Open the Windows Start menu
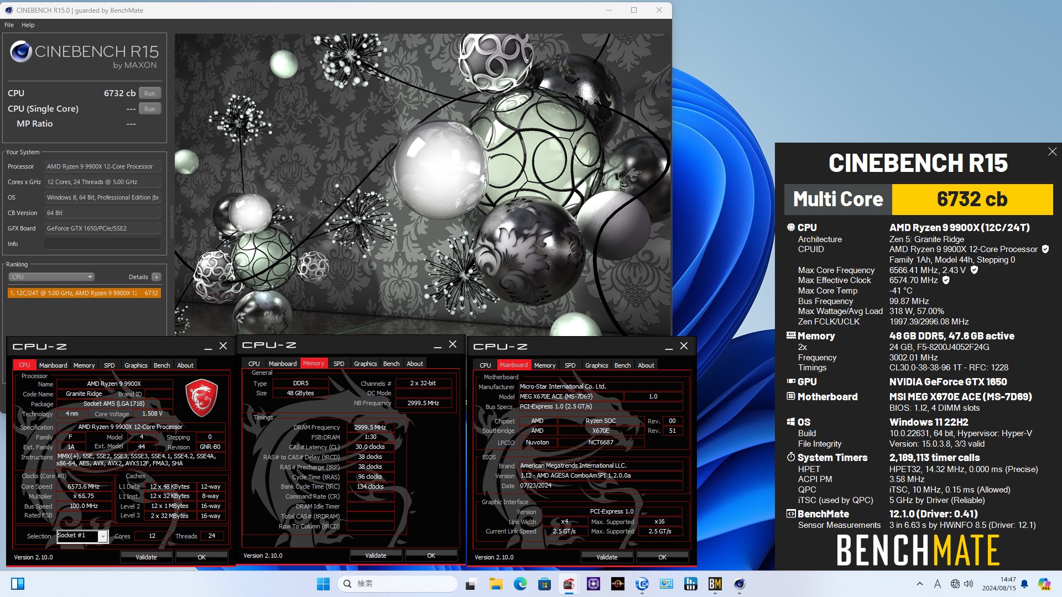This screenshot has width=1062, height=597. 323,584
